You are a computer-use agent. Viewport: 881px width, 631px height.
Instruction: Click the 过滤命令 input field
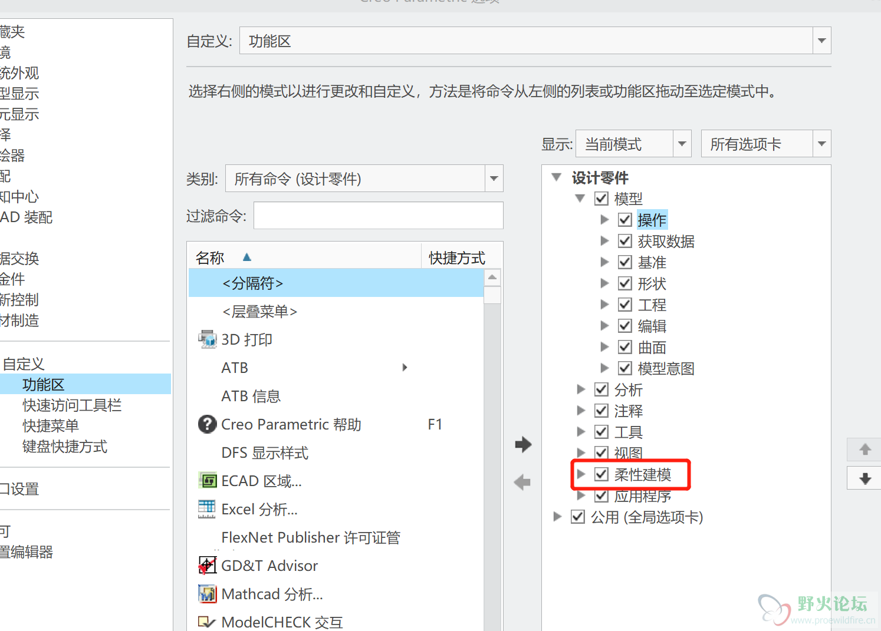[379, 216]
